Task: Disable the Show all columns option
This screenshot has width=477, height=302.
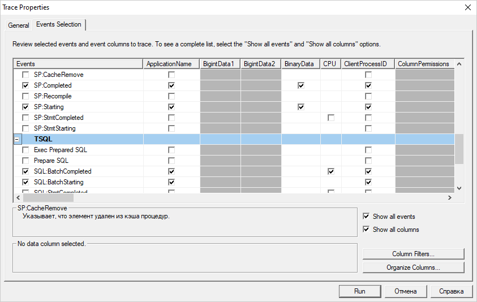Action: (367, 230)
